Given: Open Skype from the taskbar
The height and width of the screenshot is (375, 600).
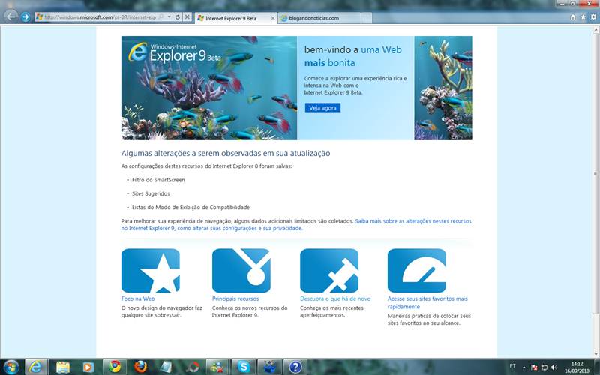Looking at the screenshot, I should [x=244, y=367].
